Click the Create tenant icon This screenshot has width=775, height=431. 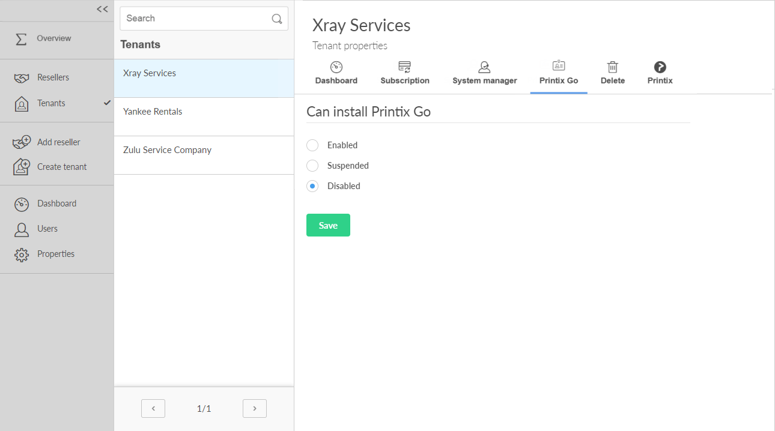[22, 167]
